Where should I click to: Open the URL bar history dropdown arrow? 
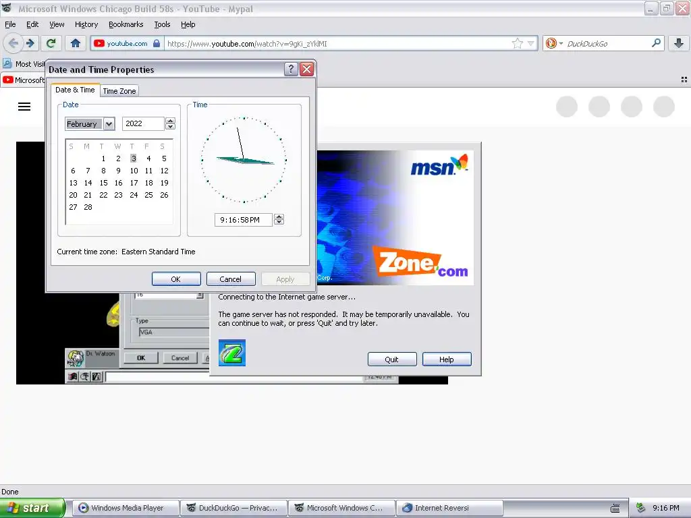[531, 43]
